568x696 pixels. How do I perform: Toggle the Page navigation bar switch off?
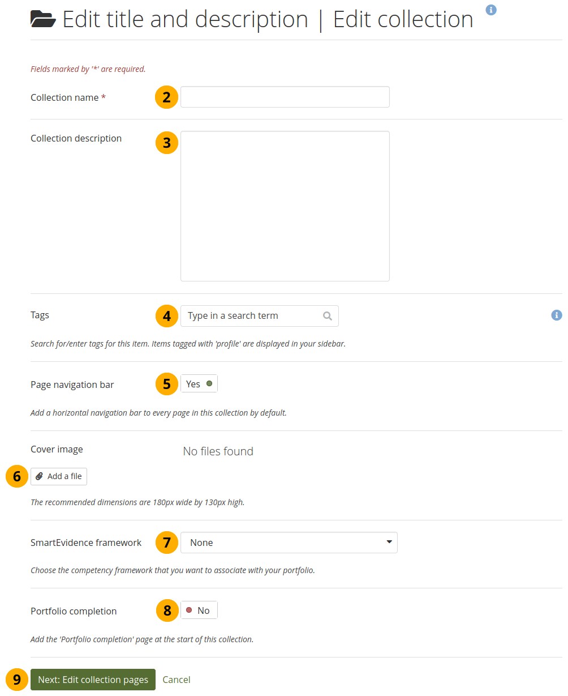click(199, 384)
